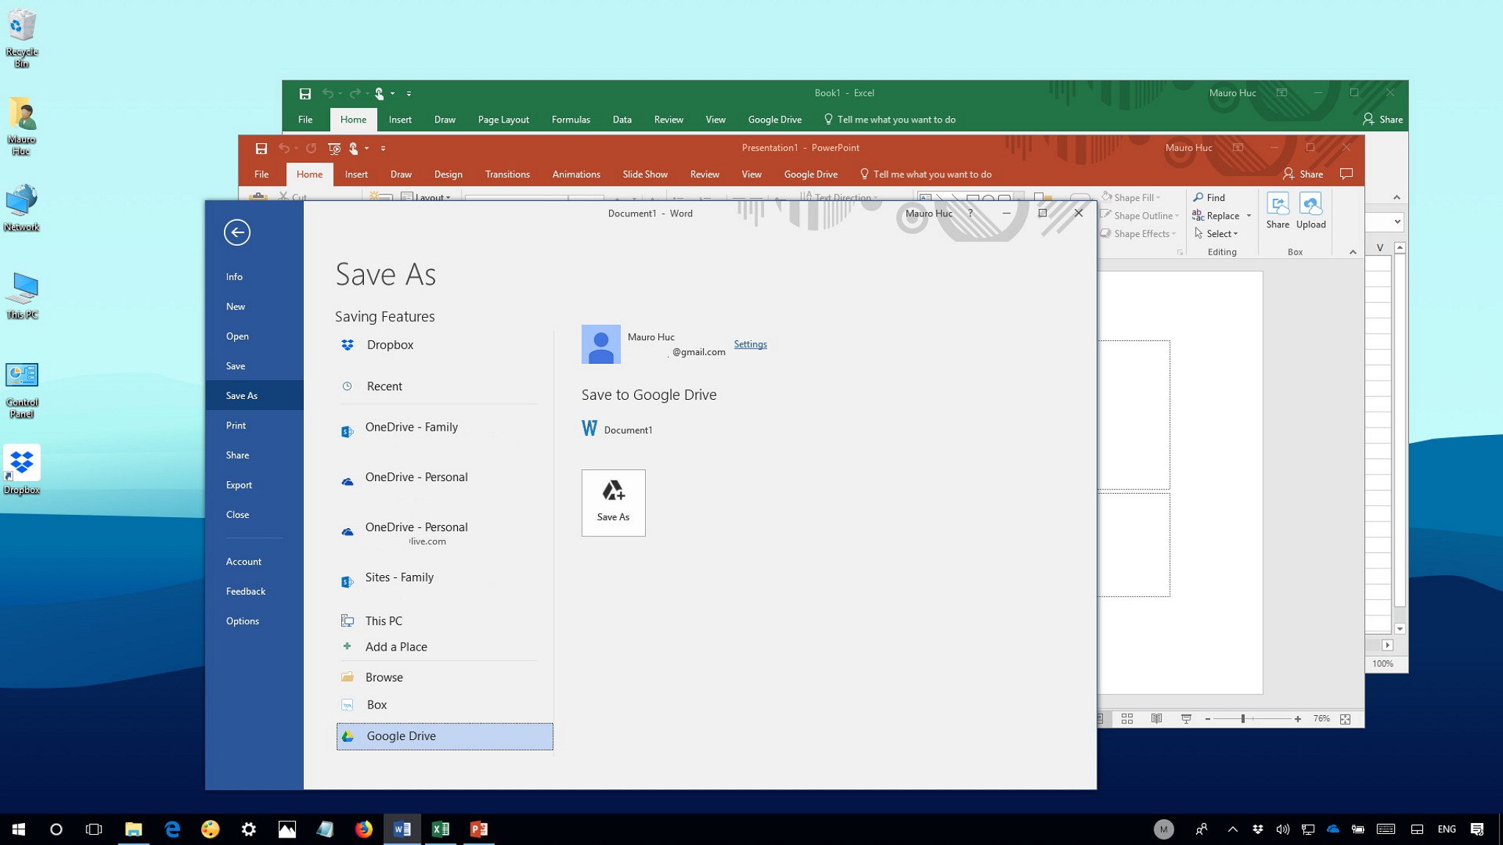Open Excel Google Drive tab
Viewport: 1503px width, 845px height.
[x=774, y=120]
